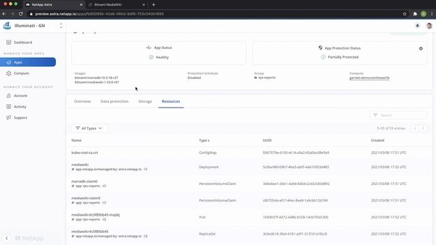Select the mediawiki-6c5f85bb45-mxpbj pod name
Screen dimensions: 436x245
pyautogui.click(x=95, y=215)
